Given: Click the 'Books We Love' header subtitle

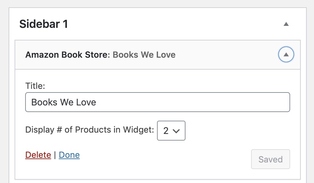Looking at the screenshot, I should click(144, 55).
